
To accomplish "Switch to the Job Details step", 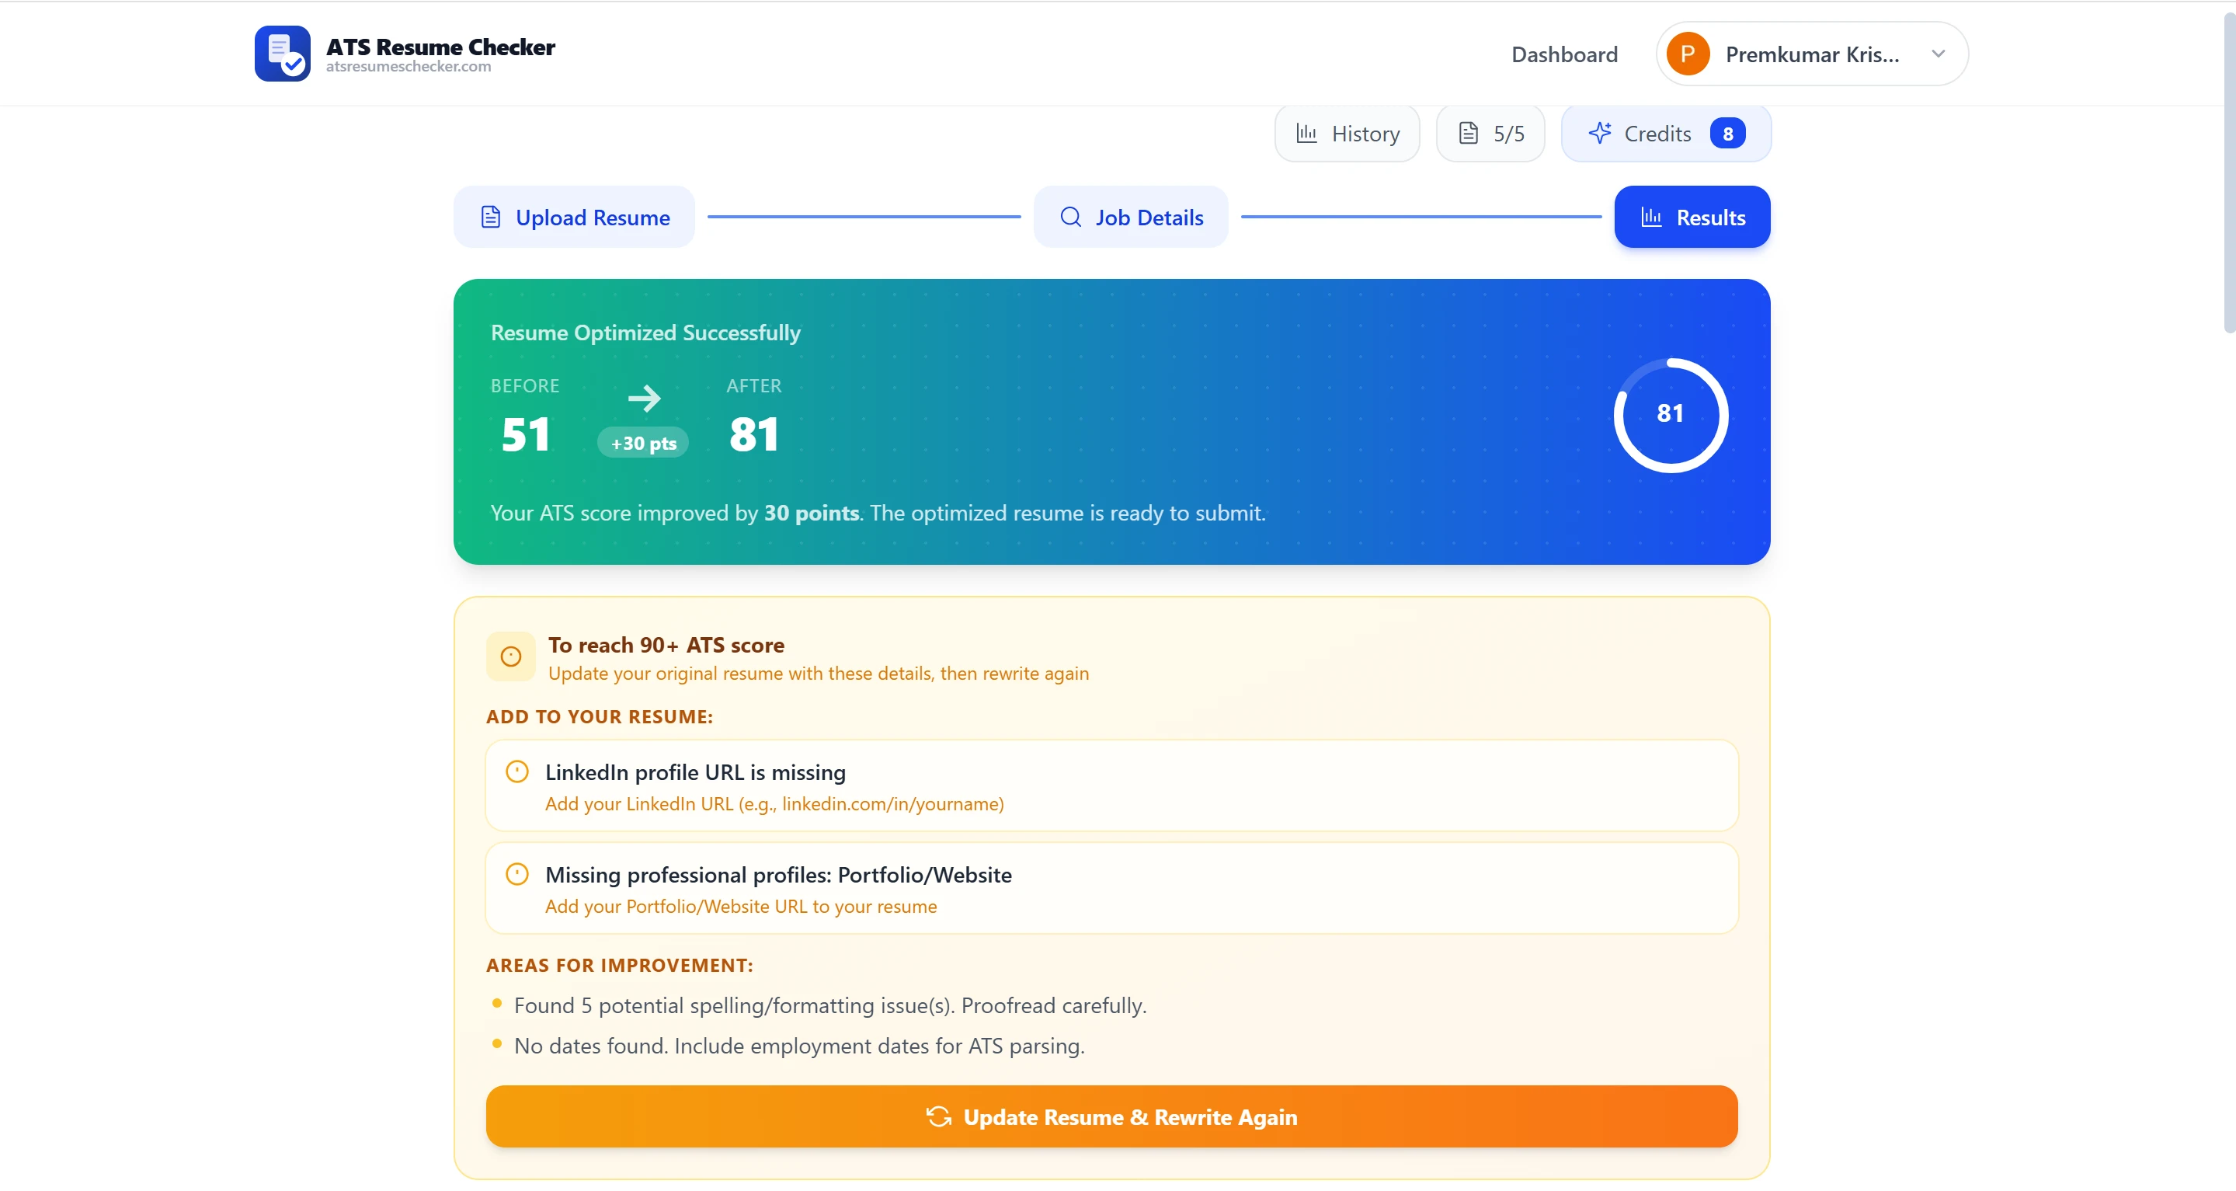I will pos(1130,217).
